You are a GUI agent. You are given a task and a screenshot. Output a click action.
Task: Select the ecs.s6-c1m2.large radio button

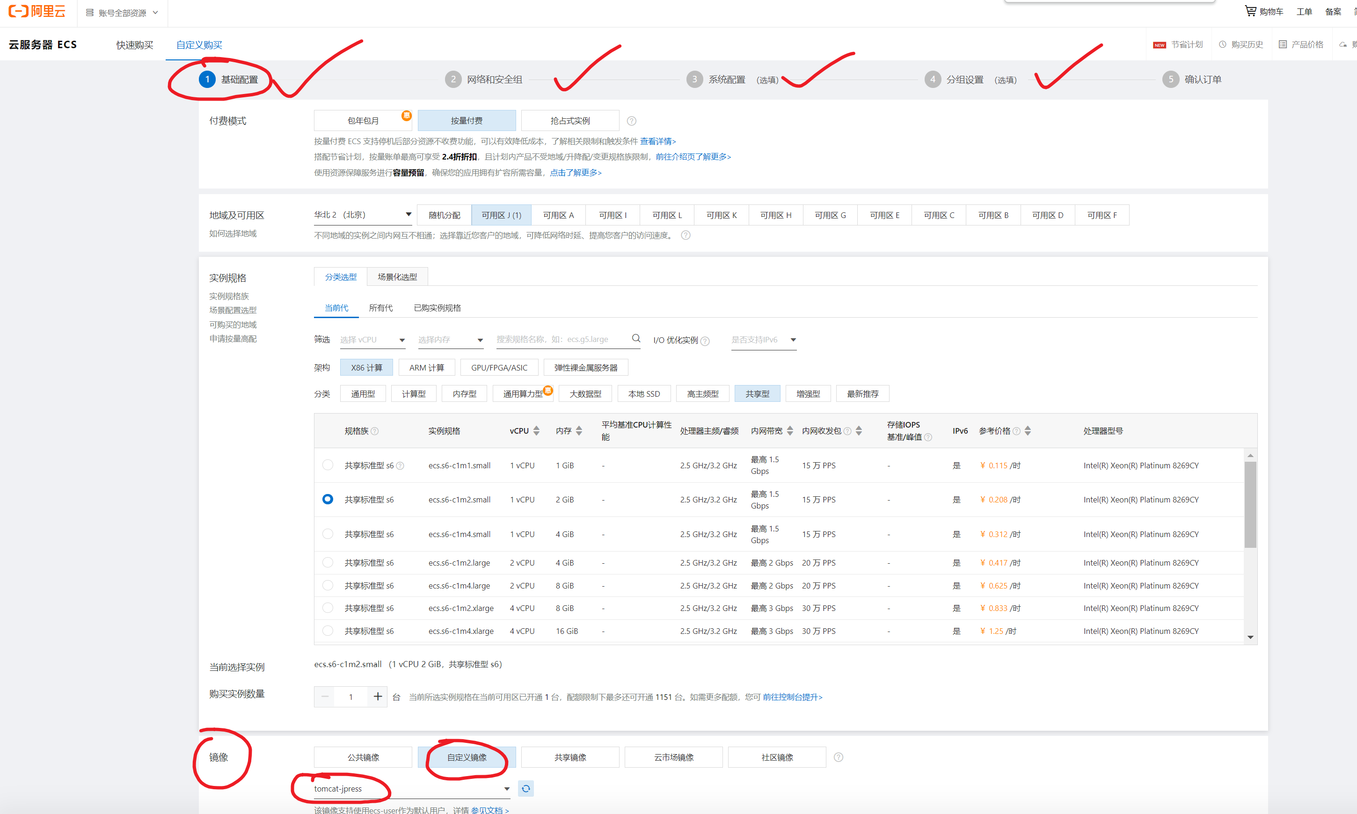[x=328, y=562]
